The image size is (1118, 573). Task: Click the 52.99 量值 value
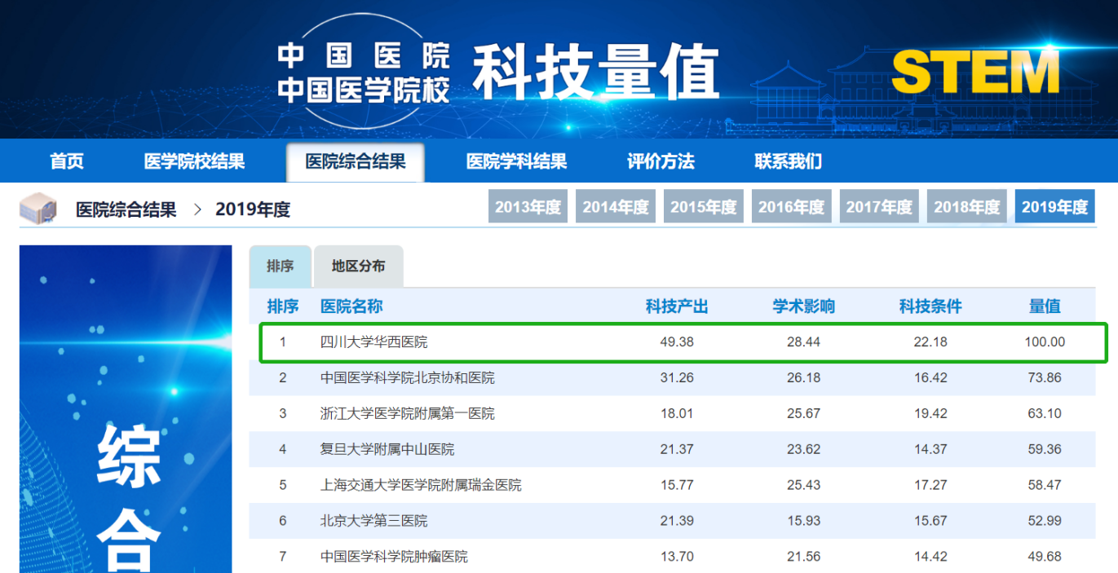coord(1045,521)
